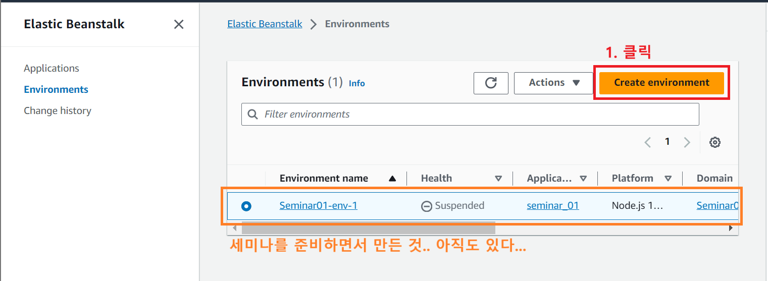Click Create environment button
Image resolution: width=768 pixels, height=281 pixels.
click(x=661, y=83)
